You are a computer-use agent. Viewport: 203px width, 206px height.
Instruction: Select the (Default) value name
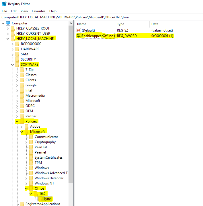(88, 30)
